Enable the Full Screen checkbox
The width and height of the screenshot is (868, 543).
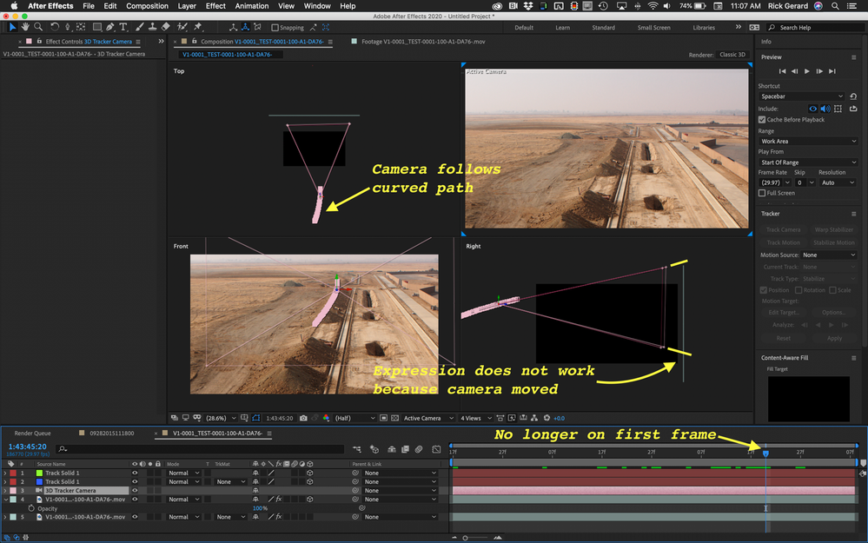[x=762, y=193]
